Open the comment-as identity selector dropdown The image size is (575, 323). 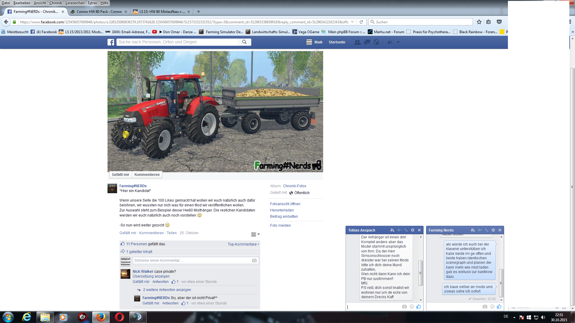coord(255,234)
